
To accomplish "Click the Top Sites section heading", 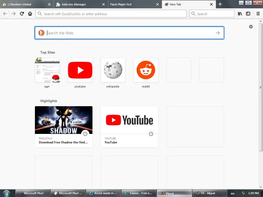I will coord(48,52).
